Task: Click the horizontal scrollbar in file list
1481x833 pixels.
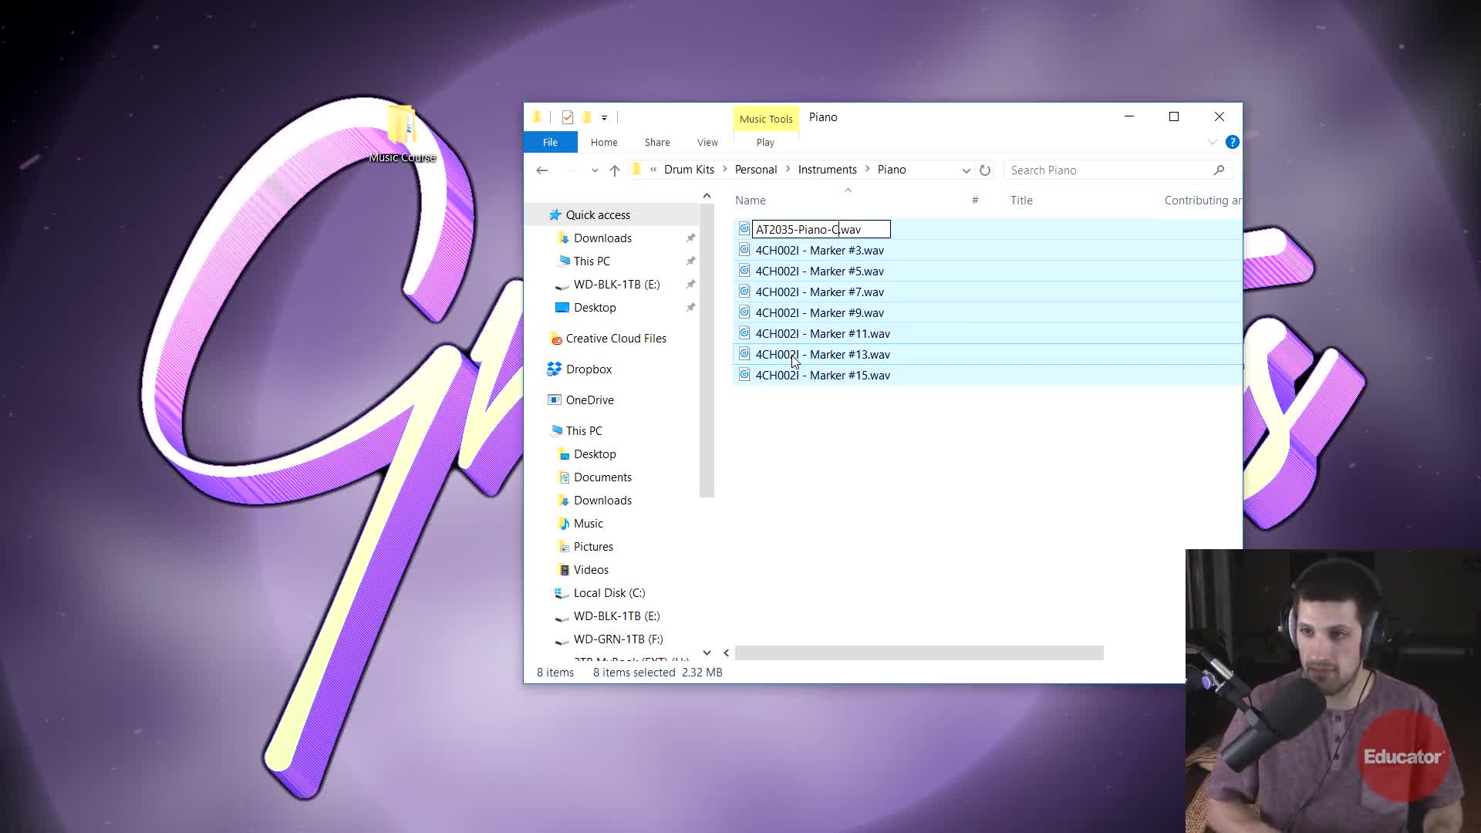Action: point(919,653)
